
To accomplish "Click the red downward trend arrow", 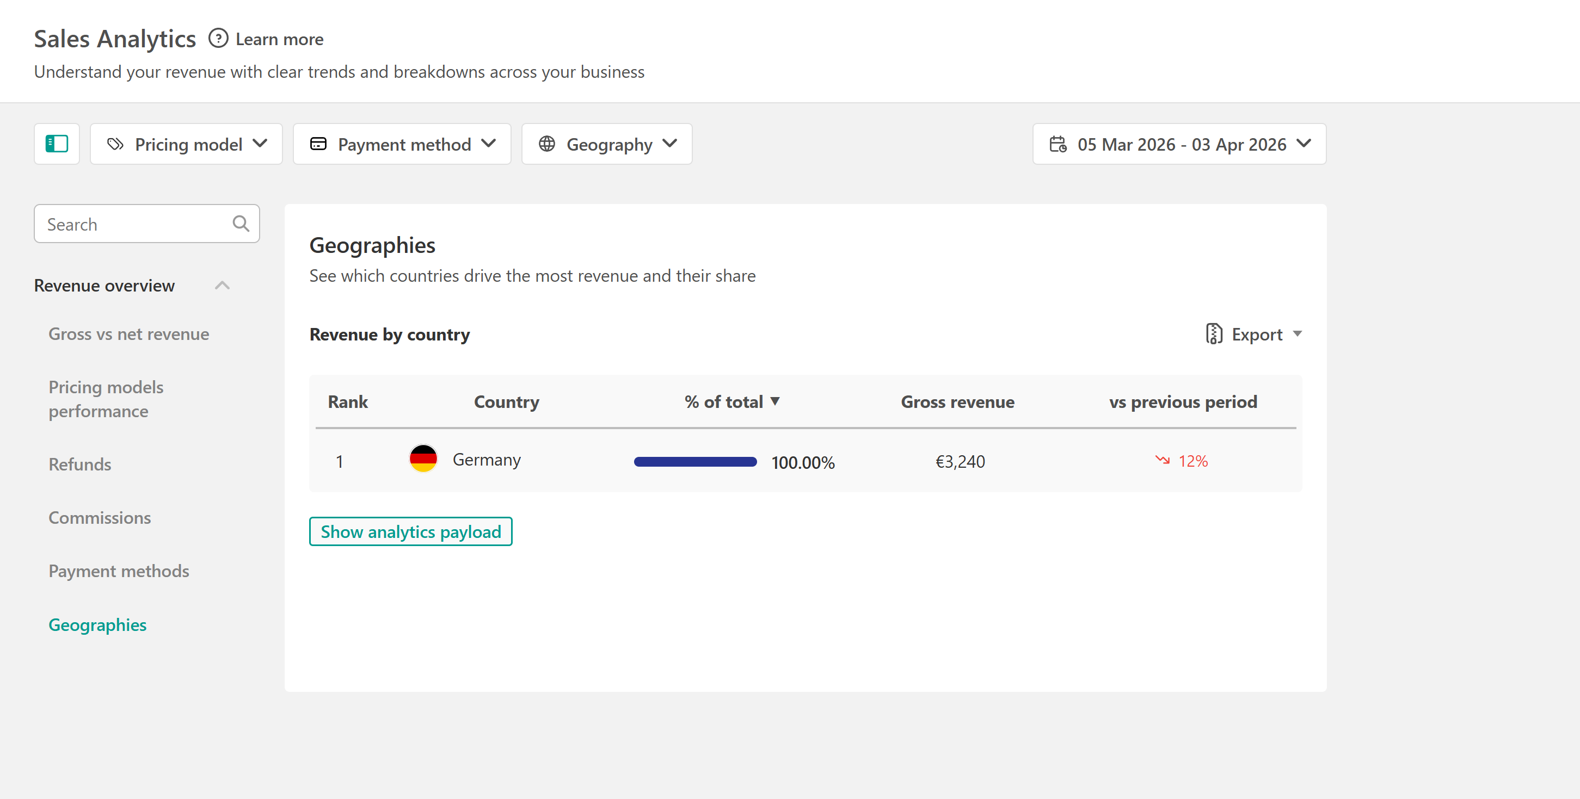I will 1161,460.
